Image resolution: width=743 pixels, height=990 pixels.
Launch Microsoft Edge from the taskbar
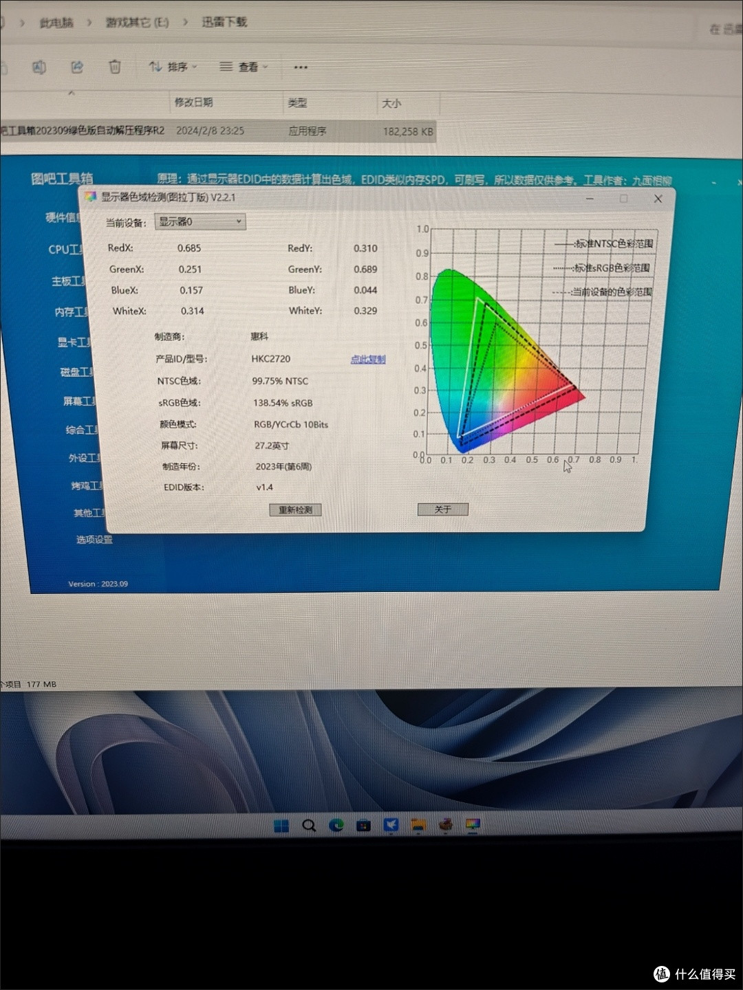(x=336, y=825)
